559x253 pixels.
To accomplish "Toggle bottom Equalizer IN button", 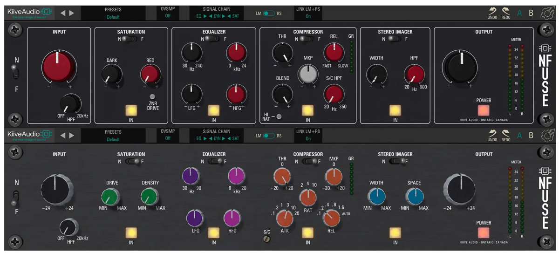I will coord(214,232).
